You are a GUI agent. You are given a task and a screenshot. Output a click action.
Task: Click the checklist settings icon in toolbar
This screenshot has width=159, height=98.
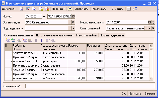135,9
